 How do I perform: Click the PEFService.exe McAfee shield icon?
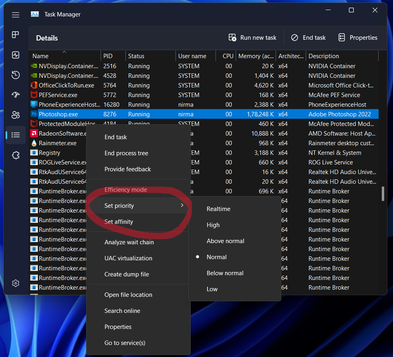pyautogui.click(x=34, y=95)
